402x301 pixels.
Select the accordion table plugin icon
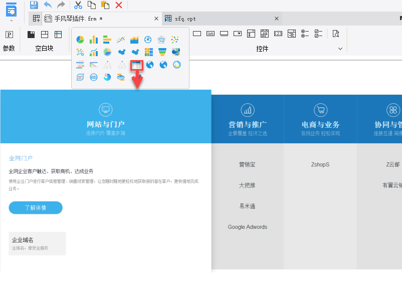pyautogui.click(x=137, y=65)
